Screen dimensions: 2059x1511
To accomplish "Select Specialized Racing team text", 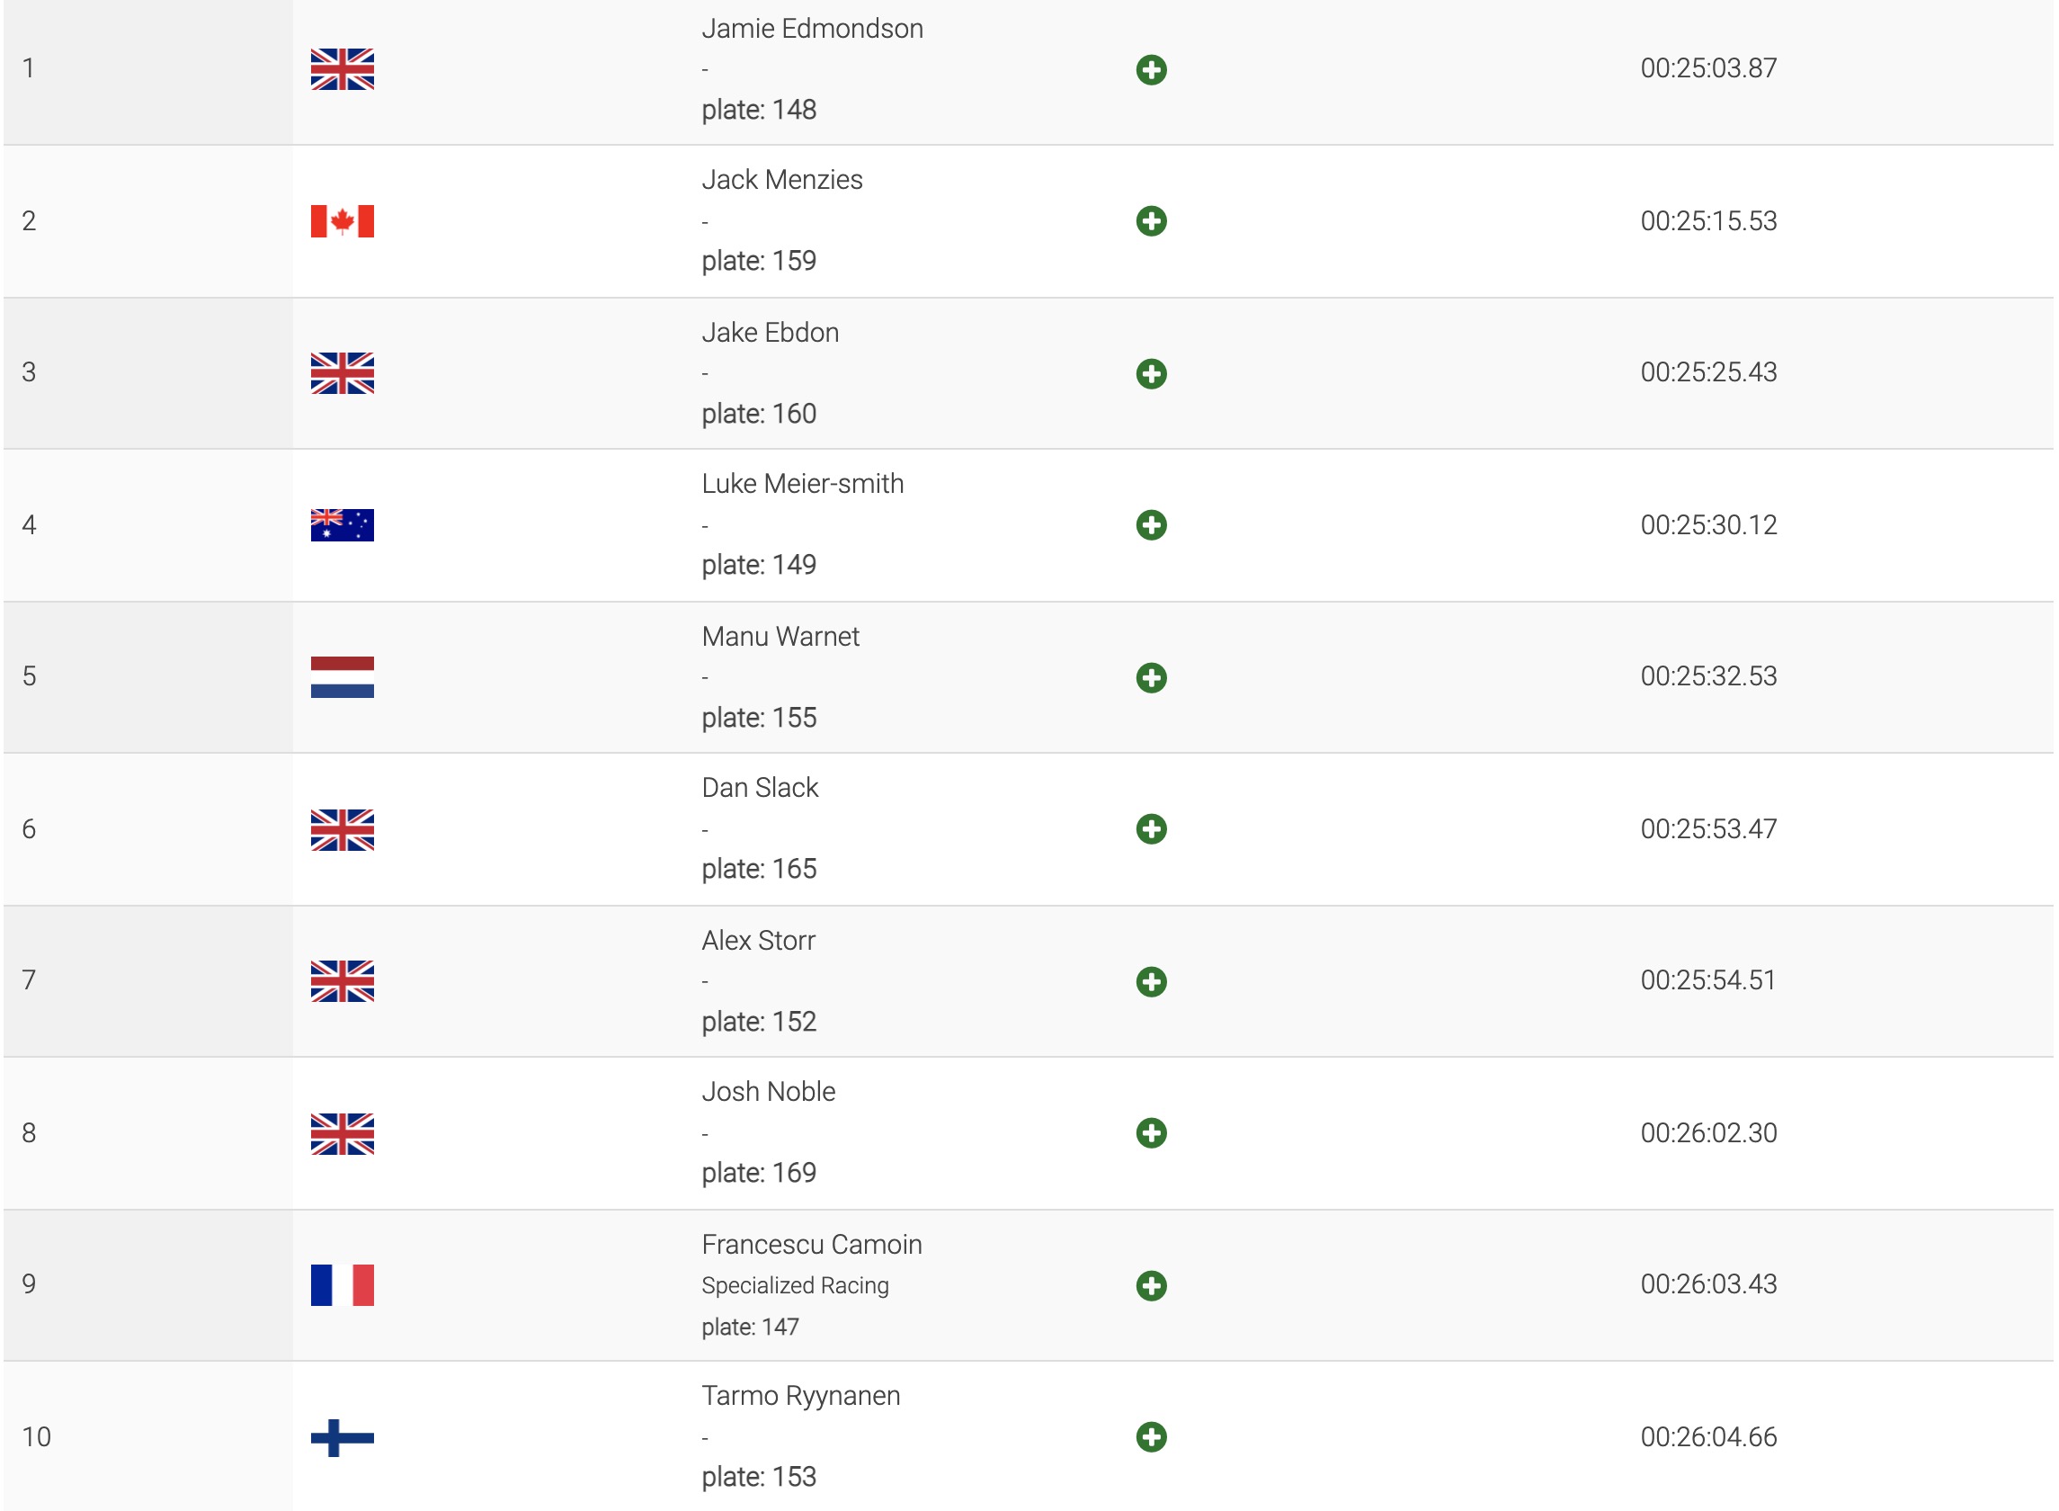I will coord(795,1286).
